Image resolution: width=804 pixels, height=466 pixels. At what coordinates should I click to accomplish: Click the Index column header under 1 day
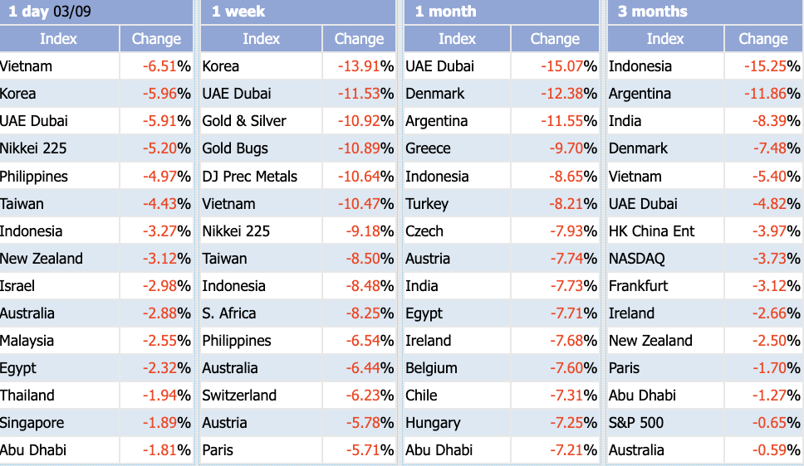click(58, 39)
